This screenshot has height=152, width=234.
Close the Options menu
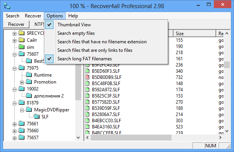click(55, 16)
